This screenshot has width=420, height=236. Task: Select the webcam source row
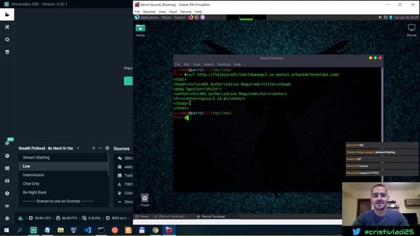pos(124,167)
